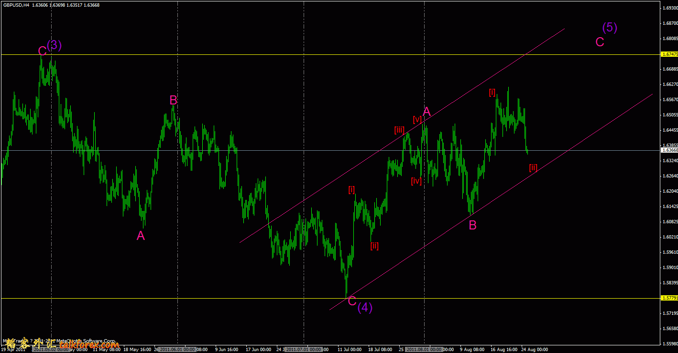Click the pink B label at the August low
Image resolution: width=678 pixels, height=353 pixels.
tap(472, 225)
